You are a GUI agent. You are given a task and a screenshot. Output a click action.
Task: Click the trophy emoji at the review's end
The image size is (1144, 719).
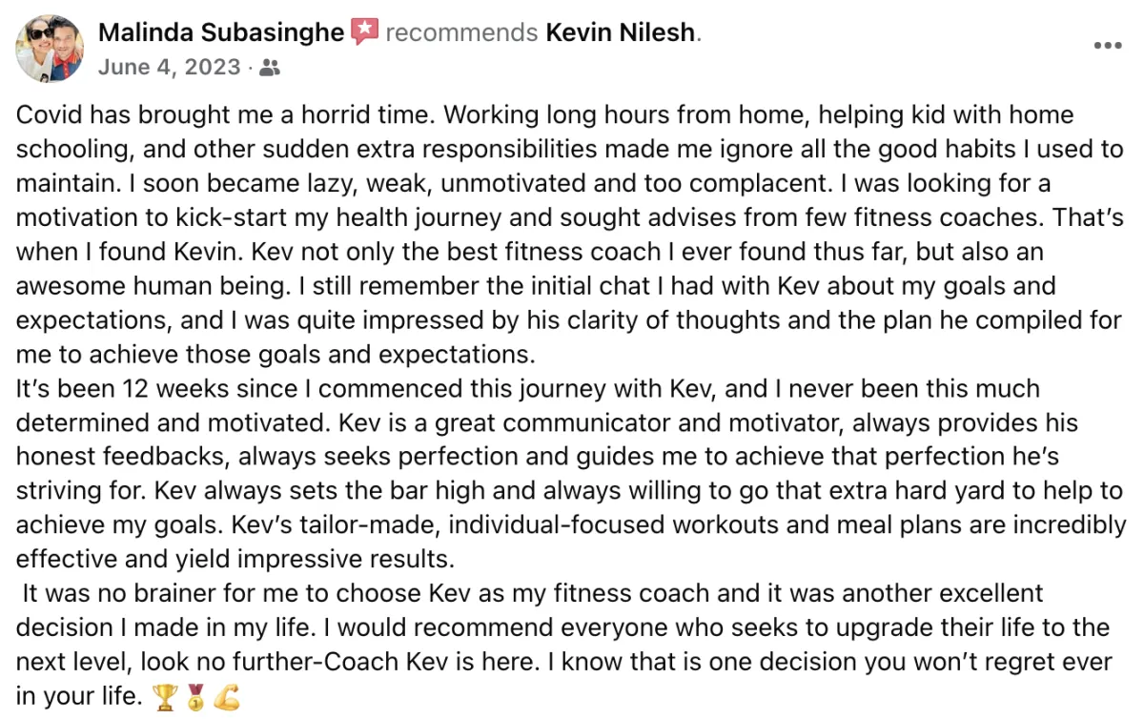click(x=165, y=698)
